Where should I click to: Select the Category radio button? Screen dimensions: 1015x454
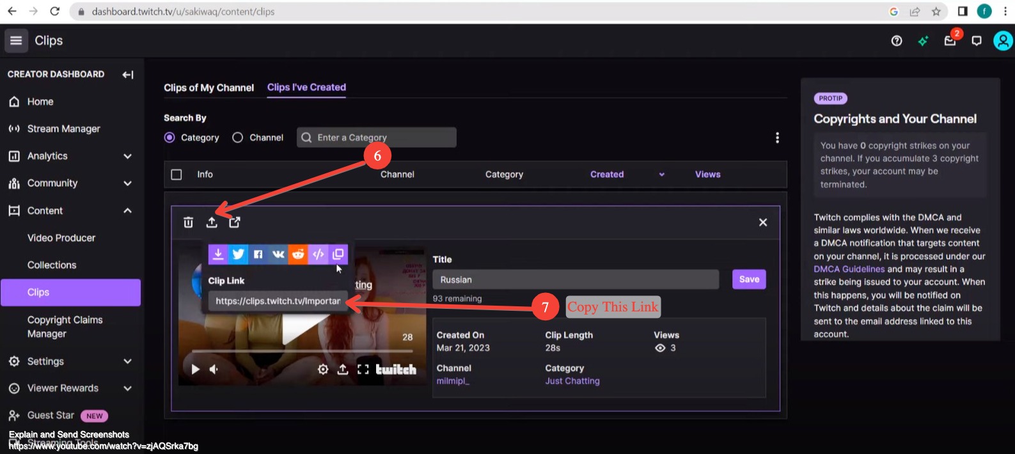tap(169, 137)
